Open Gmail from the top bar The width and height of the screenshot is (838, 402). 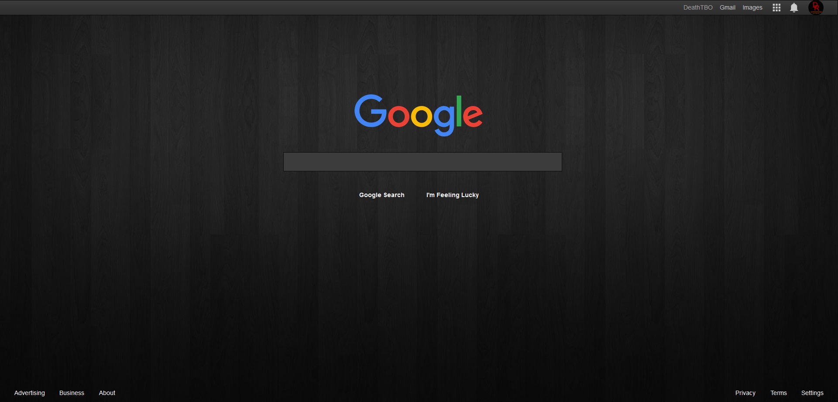727,7
